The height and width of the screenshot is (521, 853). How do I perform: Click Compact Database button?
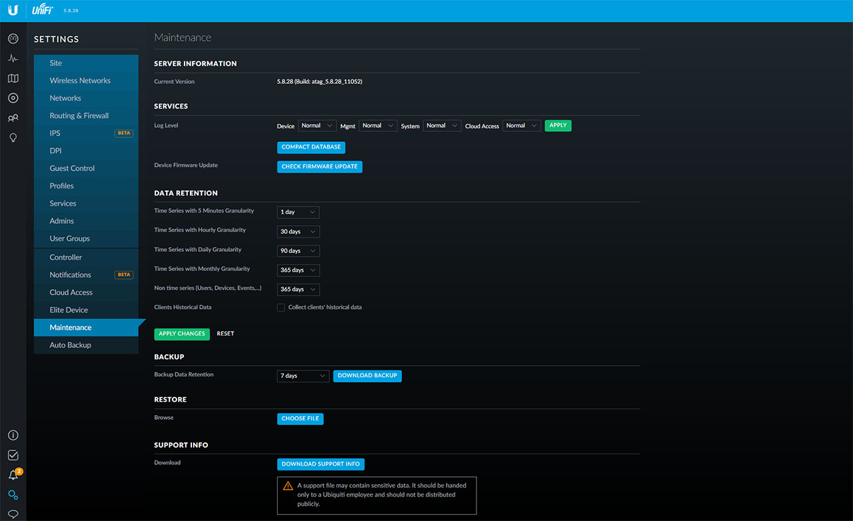pos(311,147)
